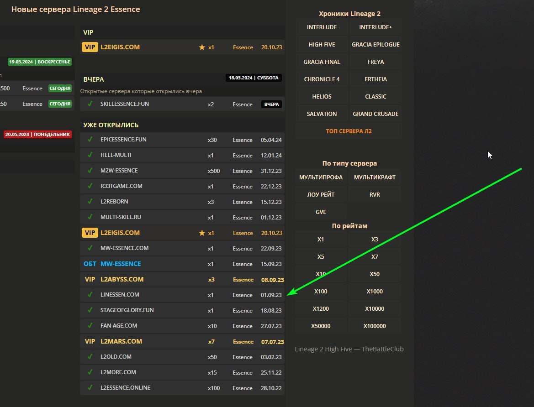Click the checkmark icon beside R33TGAME.COM
Viewport: 534px width, 407px height.
point(90,186)
